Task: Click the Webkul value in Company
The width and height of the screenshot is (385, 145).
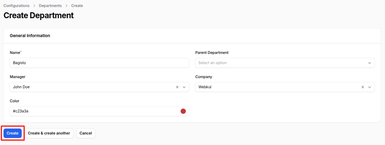Action: (205, 87)
